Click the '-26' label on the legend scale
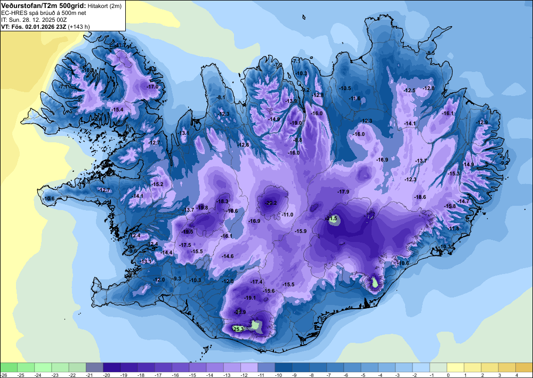Image resolution: width=533 pixels, height=378 pixels. tap(4, 375)
